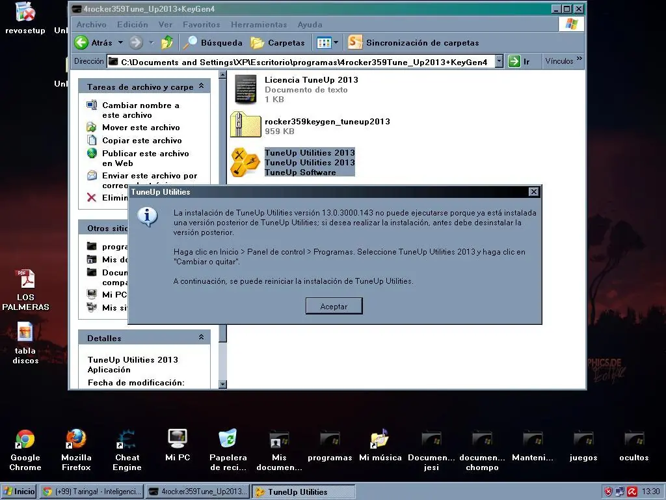
Task: Switch to TuneUp Utilities taskbar button
Action: point(303,492)
